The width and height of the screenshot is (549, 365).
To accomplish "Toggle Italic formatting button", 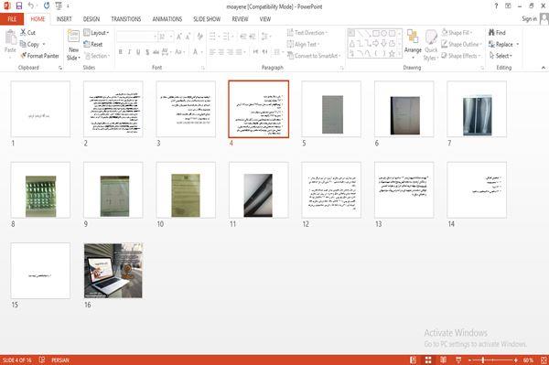I will pos(129,52).
